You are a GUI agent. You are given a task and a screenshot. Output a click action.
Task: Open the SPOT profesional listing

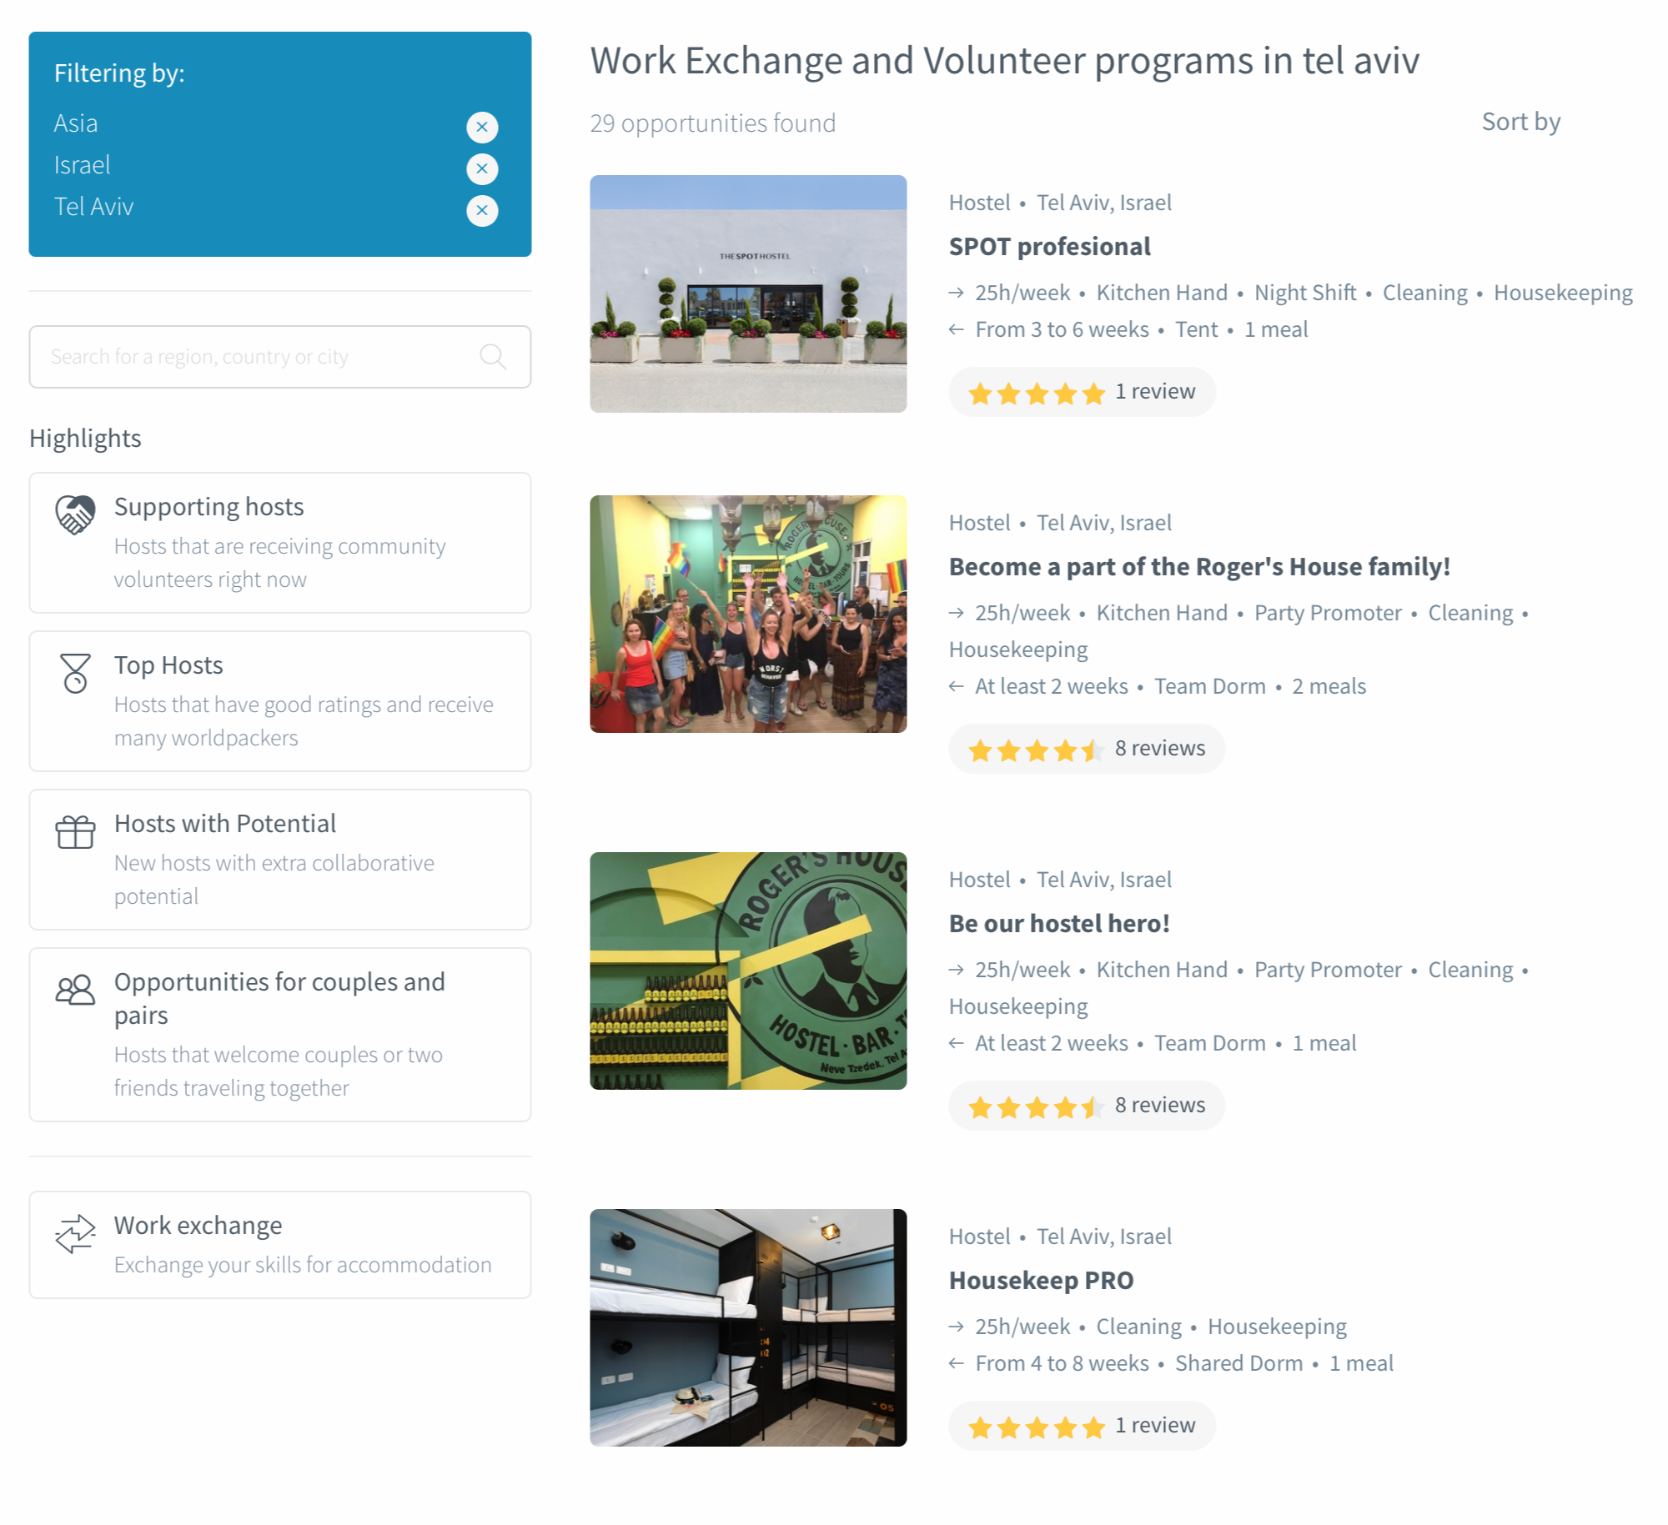(x=1049, y=246)
